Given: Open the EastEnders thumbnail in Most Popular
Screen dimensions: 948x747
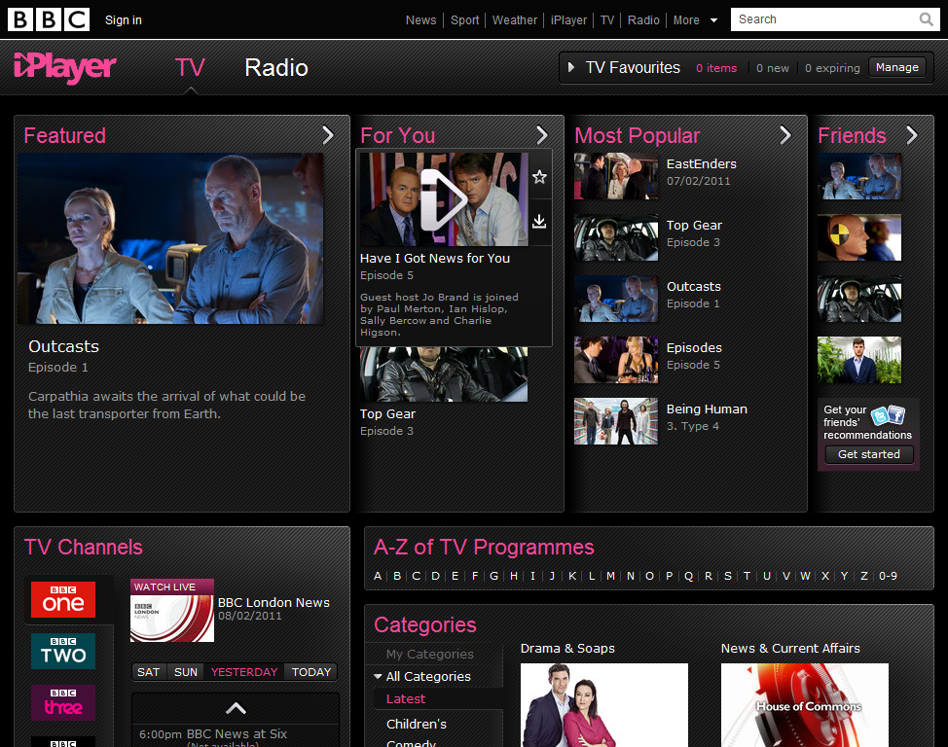Looking at the screenshot, I should coord(615,176).
